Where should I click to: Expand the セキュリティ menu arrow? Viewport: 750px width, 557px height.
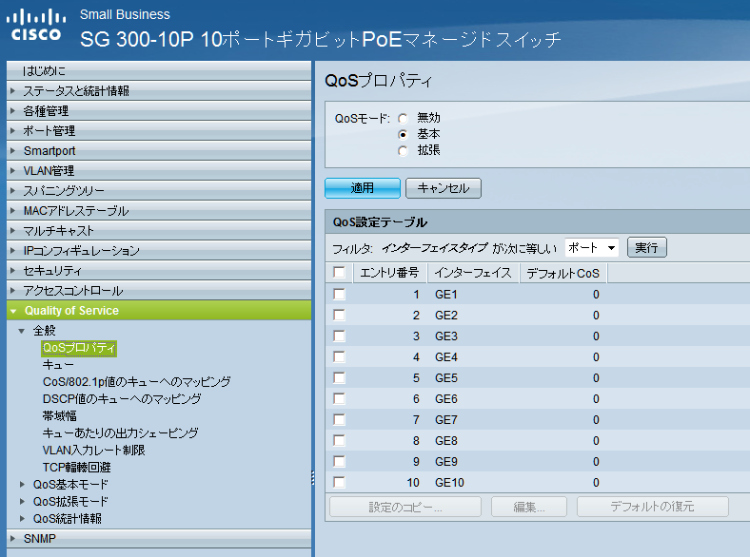[13, 270]
